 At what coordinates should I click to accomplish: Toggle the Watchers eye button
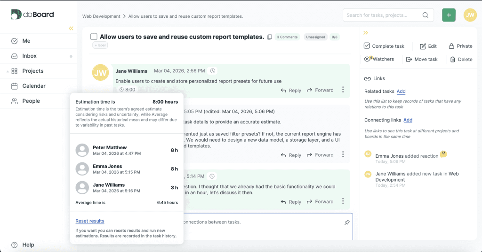click(x=368, y=59)
